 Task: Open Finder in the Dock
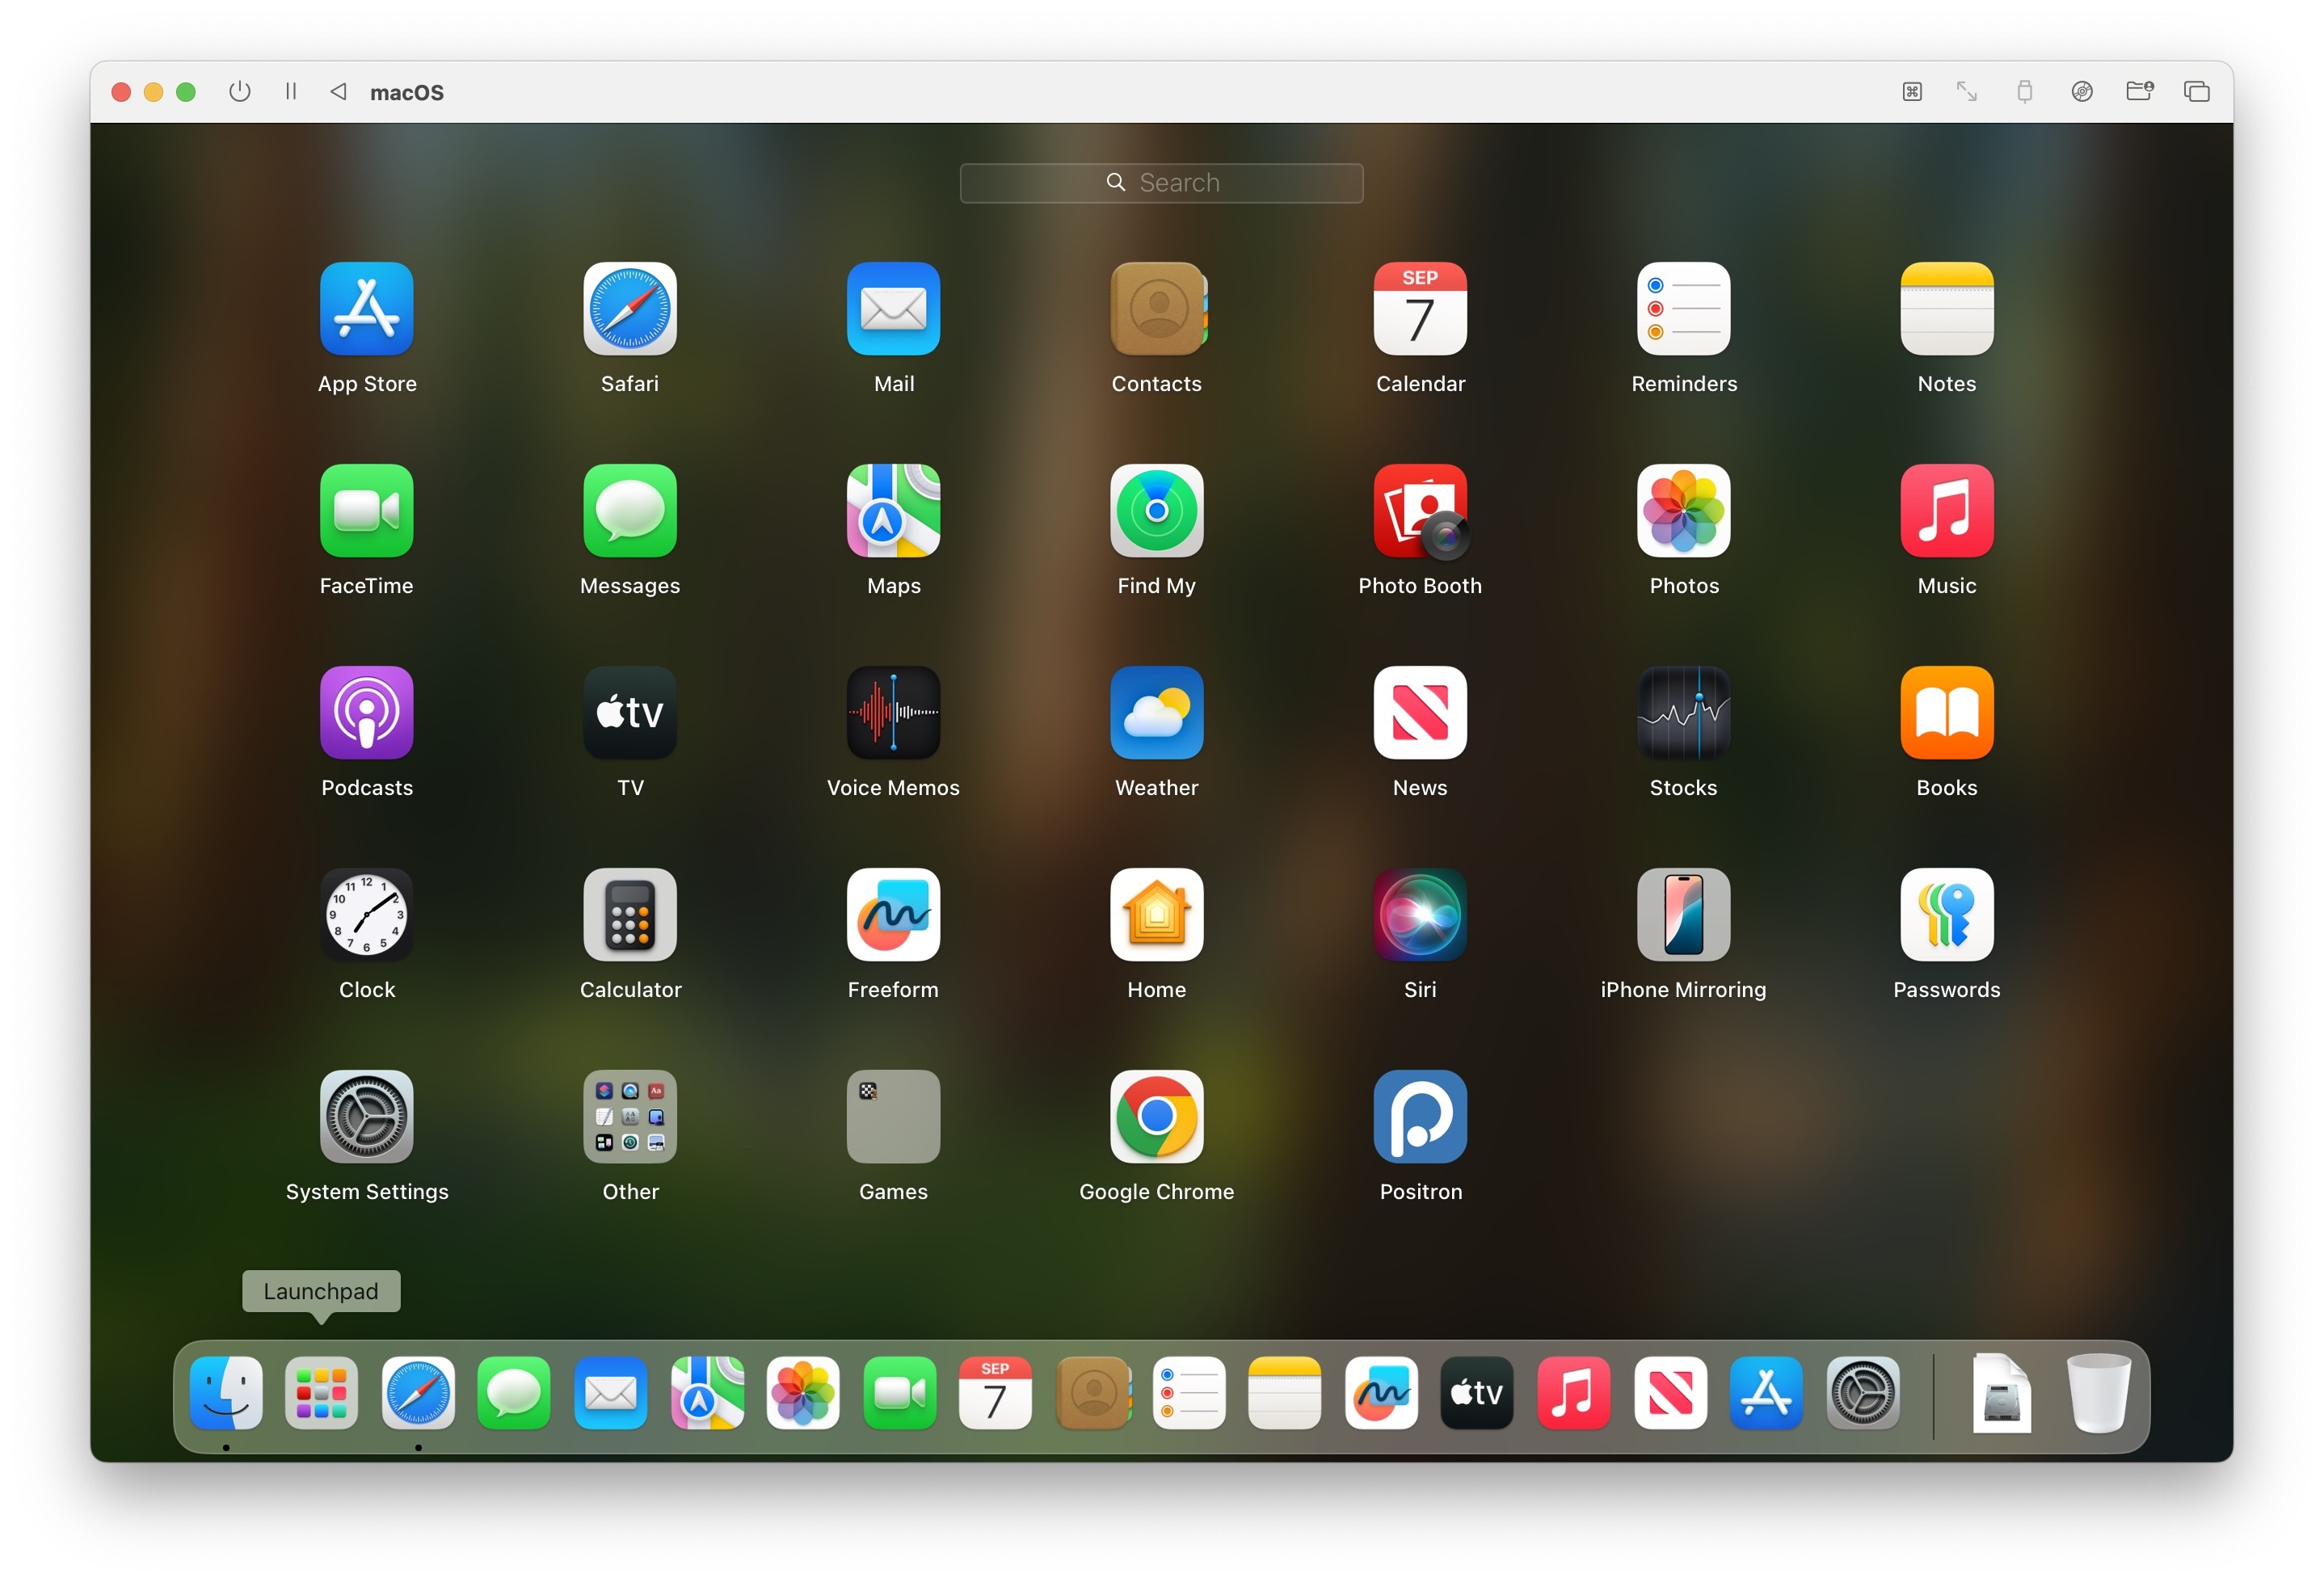(x=226, y=1393)
